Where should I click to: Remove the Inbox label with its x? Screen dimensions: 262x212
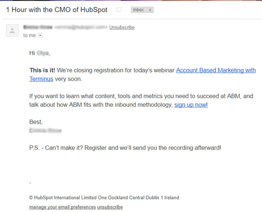pos(150,10)
